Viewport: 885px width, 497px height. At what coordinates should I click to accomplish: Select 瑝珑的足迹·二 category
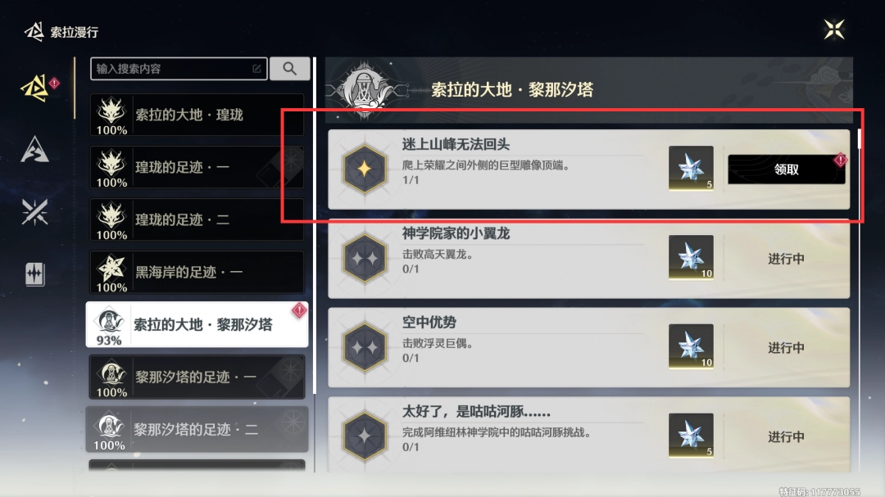coord(197,219)
